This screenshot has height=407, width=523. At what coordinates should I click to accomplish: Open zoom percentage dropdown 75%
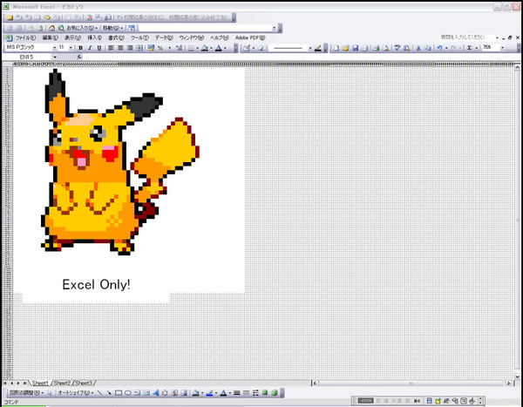(x=502, y=48)
